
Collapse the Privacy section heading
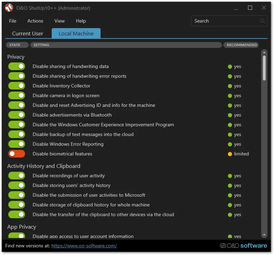(16, 57)
